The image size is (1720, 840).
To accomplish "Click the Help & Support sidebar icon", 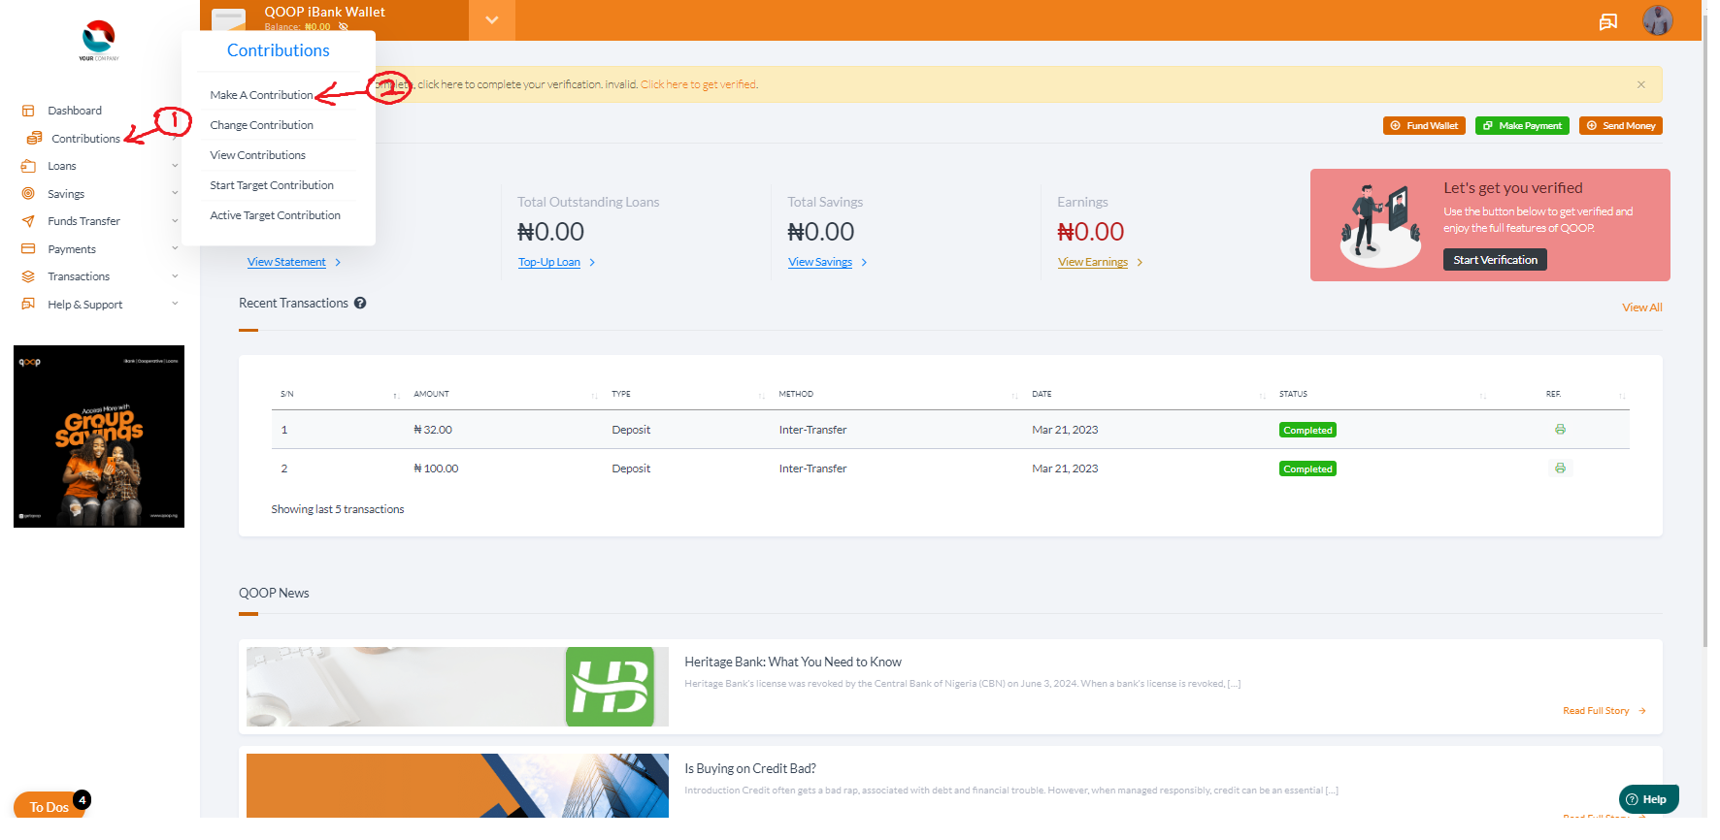I will click(x=28, y=304).
